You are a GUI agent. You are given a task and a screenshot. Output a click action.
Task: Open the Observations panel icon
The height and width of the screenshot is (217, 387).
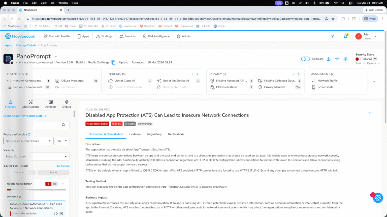pos(30,102)
